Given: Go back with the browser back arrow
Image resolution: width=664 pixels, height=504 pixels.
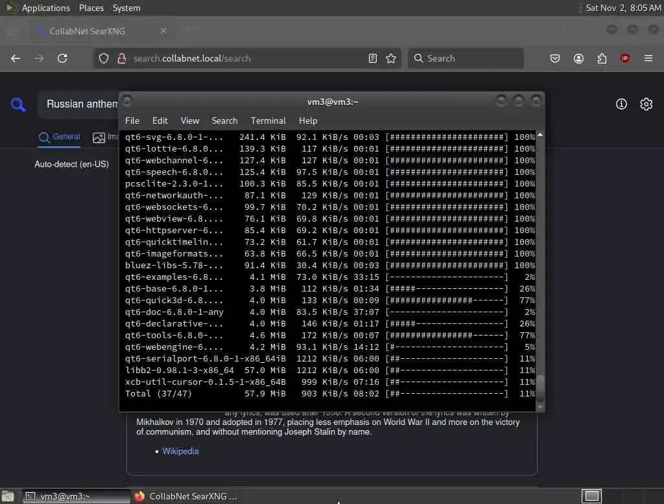Looking at the screenshot, I should tap(16, 58).
